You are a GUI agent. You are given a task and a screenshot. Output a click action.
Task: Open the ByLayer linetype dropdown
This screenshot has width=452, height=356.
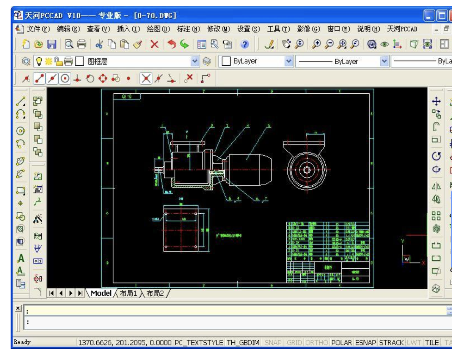tap(385, 61)
